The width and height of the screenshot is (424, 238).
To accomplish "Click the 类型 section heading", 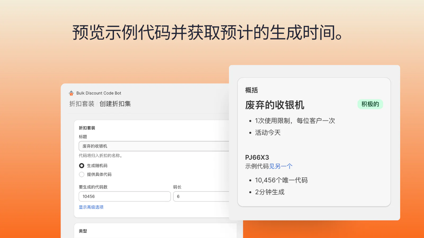I will pyautogui.click(x=83, y=231).
